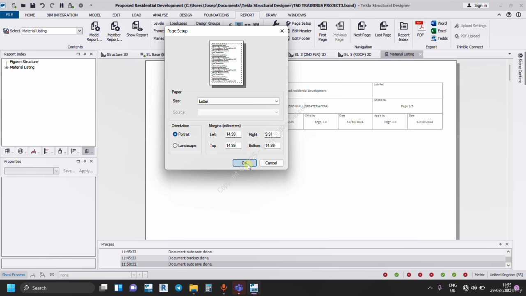
Task: Switch to the FOUNDATIONS ribbon tab
Action: (x=216, y=15)
